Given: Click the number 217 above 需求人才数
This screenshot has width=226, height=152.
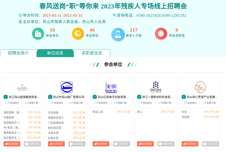Looking at the screenshot, I should (x=134, y=30).
